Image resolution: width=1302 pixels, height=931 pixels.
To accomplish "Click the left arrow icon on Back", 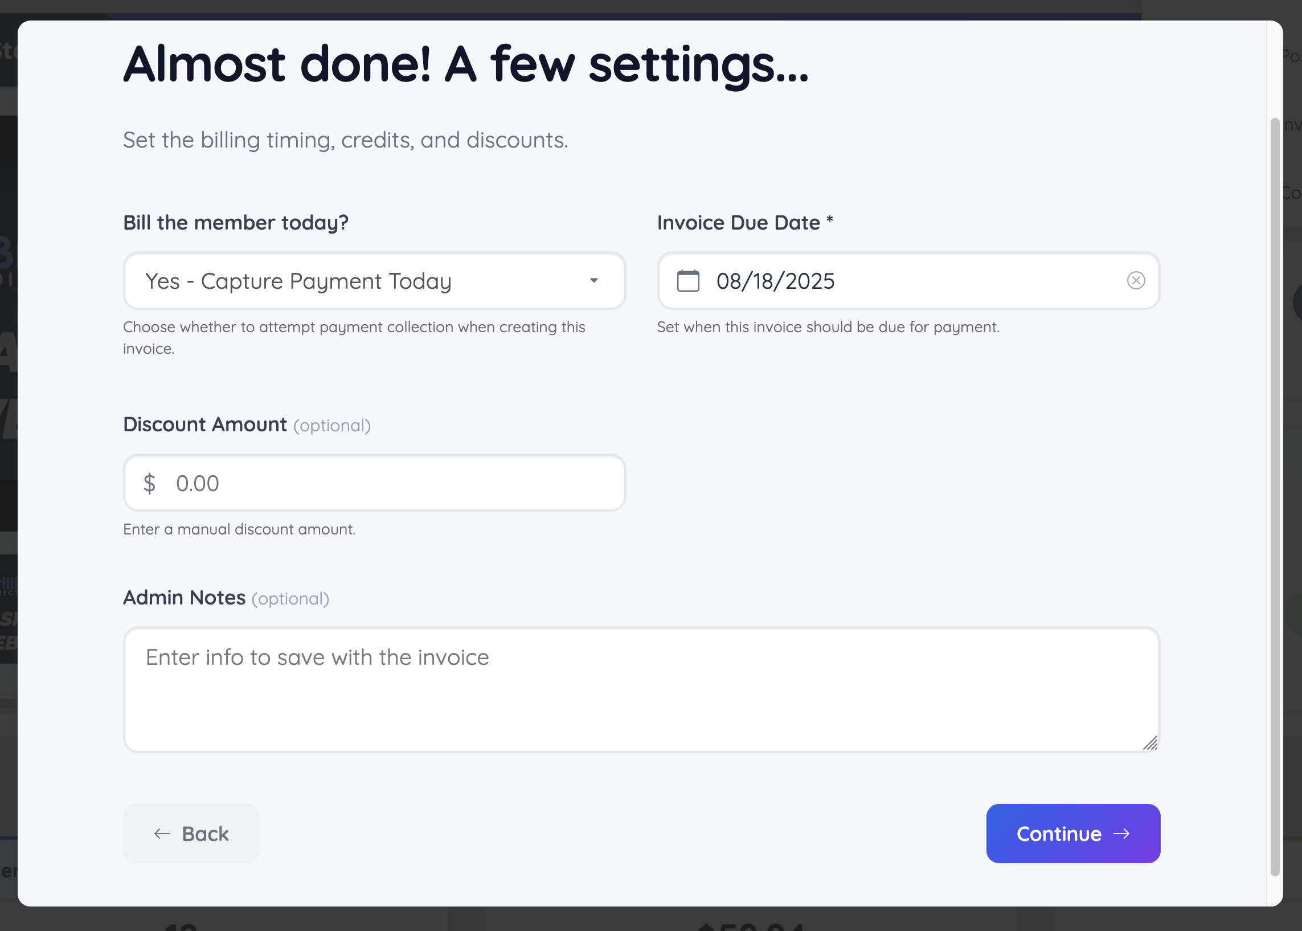I will pyautogui.click(x=162, y=834).
